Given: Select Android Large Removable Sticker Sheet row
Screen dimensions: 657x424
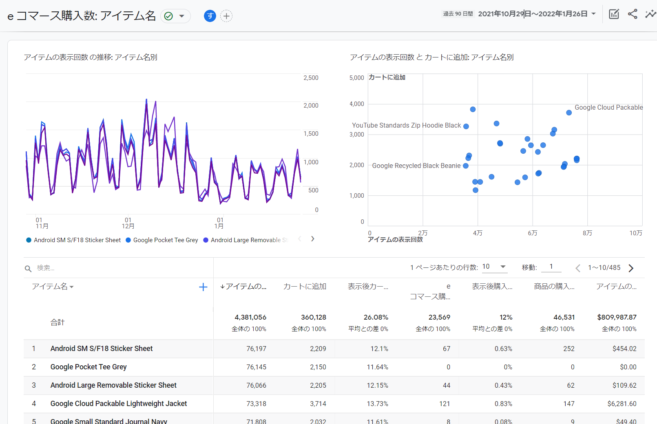Looking at the screenshot, I should [x=334, y=385].
